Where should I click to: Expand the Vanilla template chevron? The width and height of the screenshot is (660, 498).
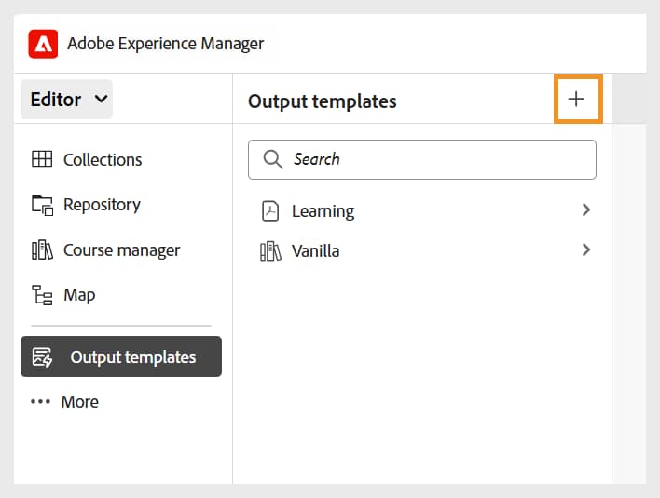[x=585, y=249]
